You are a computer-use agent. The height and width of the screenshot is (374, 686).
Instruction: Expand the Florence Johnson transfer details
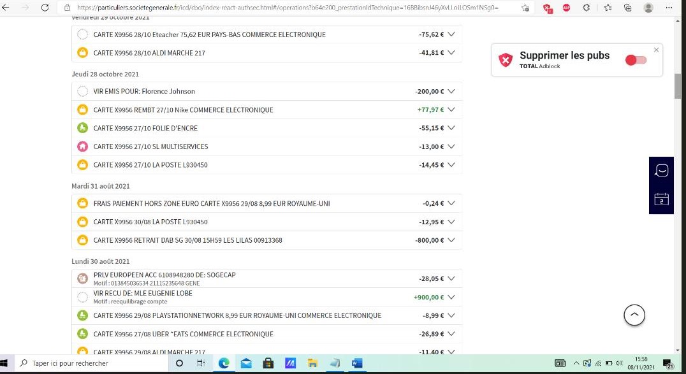[451, 91]
